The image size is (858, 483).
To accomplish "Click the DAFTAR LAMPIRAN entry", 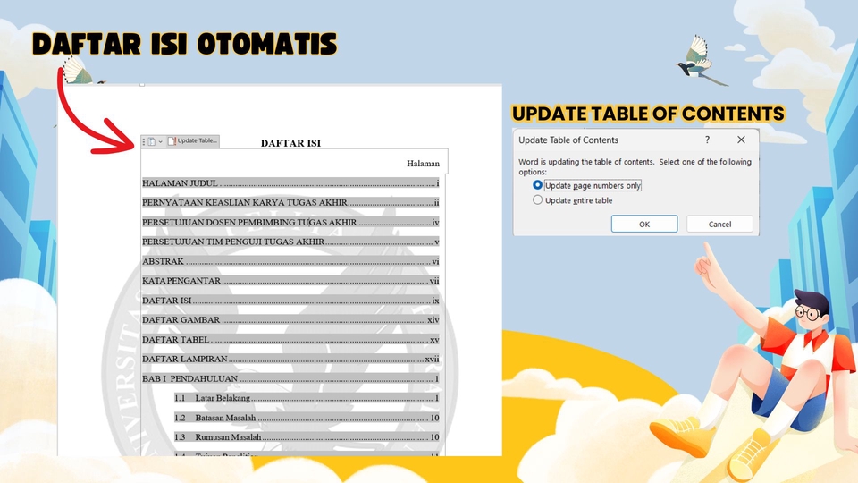I will [185, 360].
